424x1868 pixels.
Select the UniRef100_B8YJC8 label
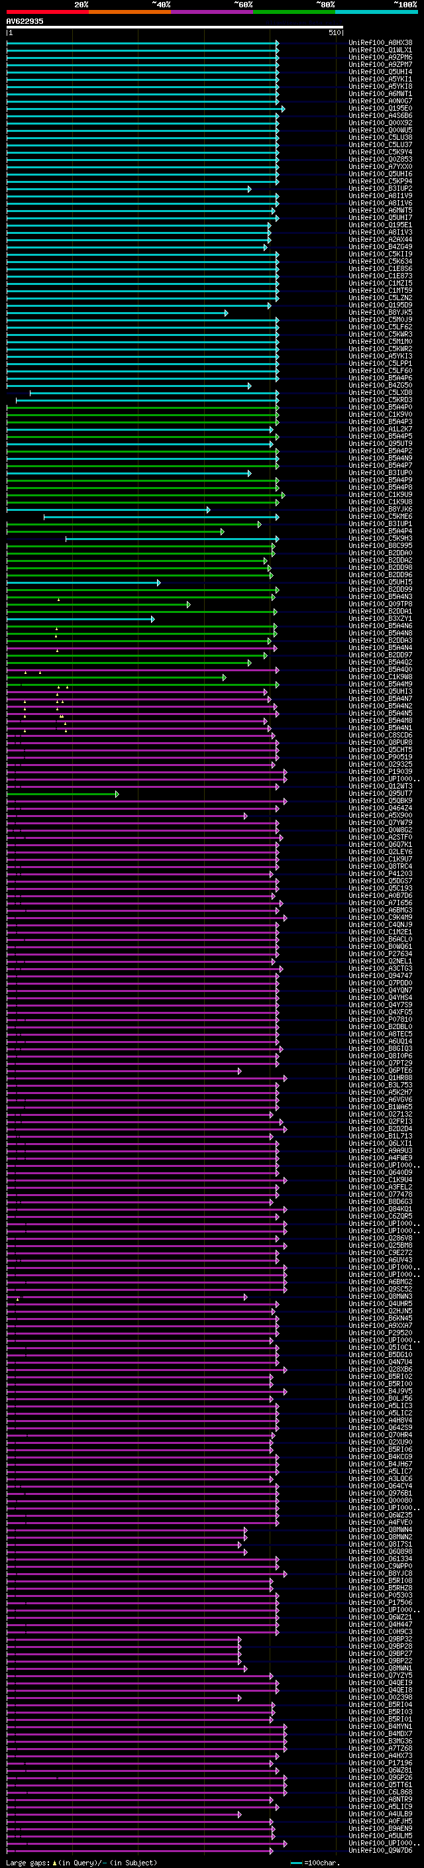[380, 1574]
